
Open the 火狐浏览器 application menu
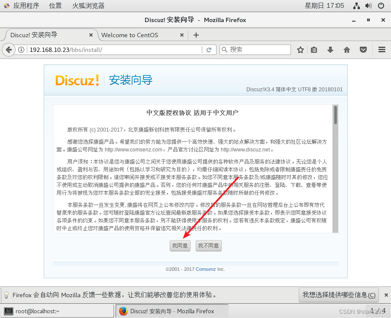point(88,6)
